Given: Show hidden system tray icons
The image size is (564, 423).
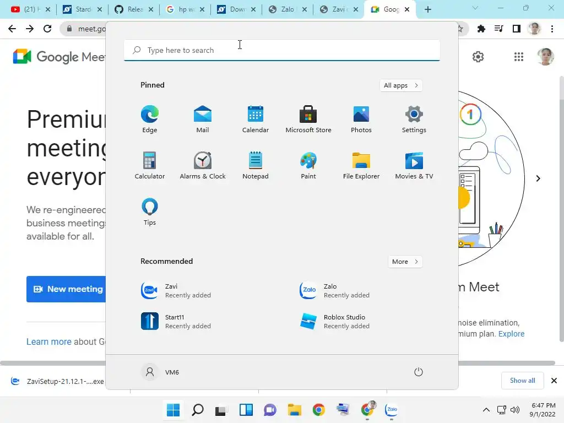Looking at the screenshot, I should point(486,410).
